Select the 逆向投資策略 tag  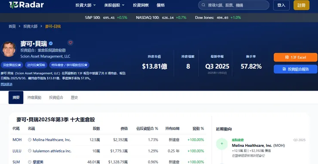[x=36, y=65]
